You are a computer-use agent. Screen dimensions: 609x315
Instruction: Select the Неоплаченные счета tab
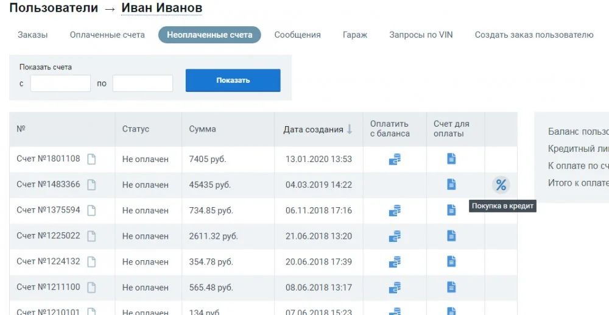click(209, 35)
